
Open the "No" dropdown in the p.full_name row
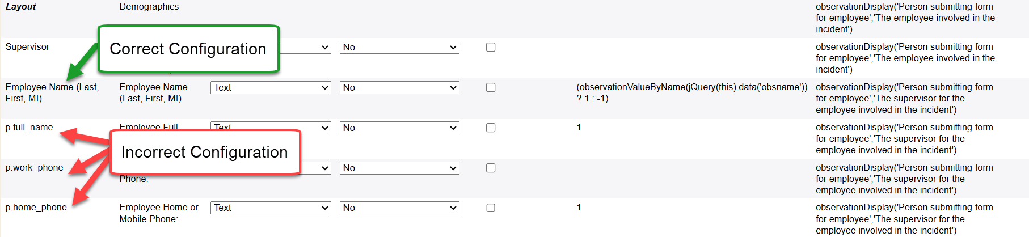point(399,128)
